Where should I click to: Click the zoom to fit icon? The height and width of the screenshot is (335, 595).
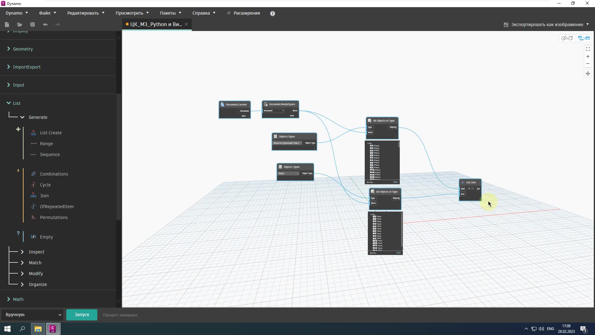(x=588, y=49)
